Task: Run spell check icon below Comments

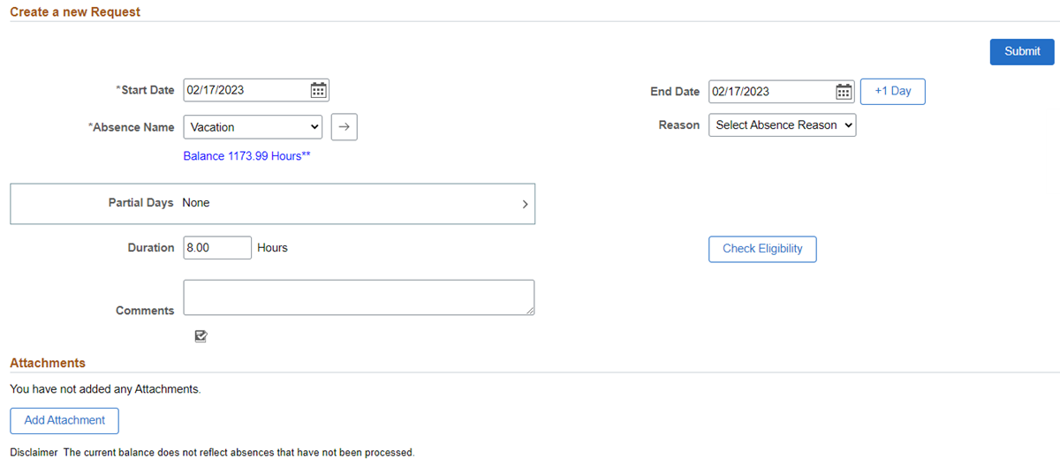Action: point(201,335)
